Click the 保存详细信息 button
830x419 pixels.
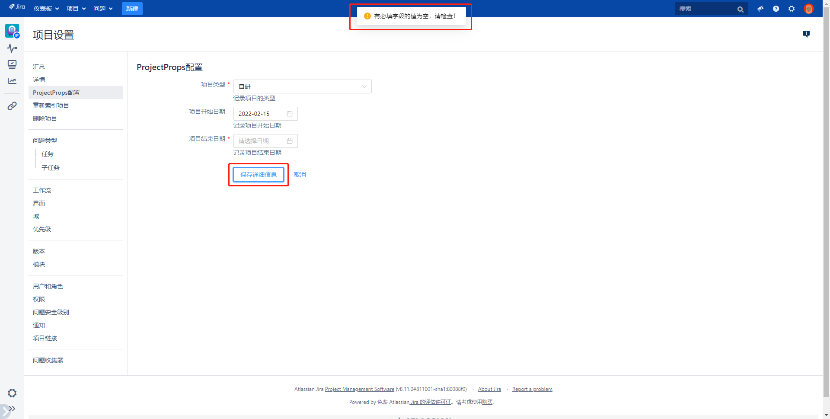(x=259, y=175)
